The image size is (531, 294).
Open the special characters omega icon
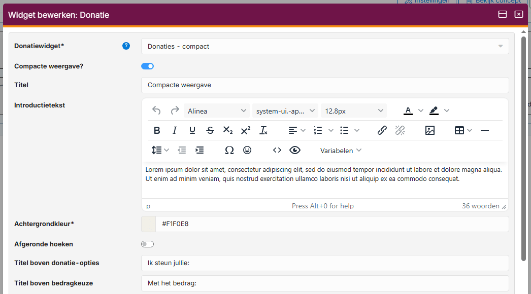pos(229,150)
